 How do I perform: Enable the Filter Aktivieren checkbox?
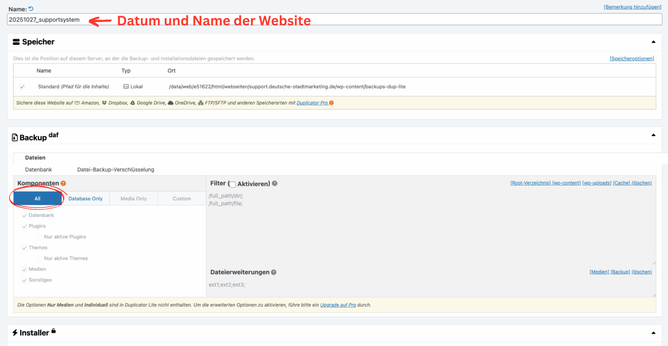(232, 184)
